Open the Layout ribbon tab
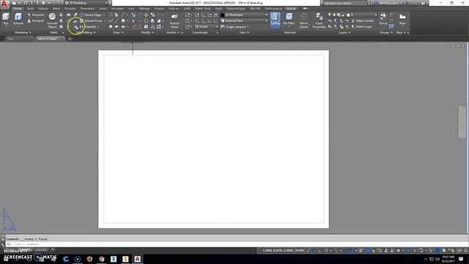This screenshot has width=469, height=264. 291,9
